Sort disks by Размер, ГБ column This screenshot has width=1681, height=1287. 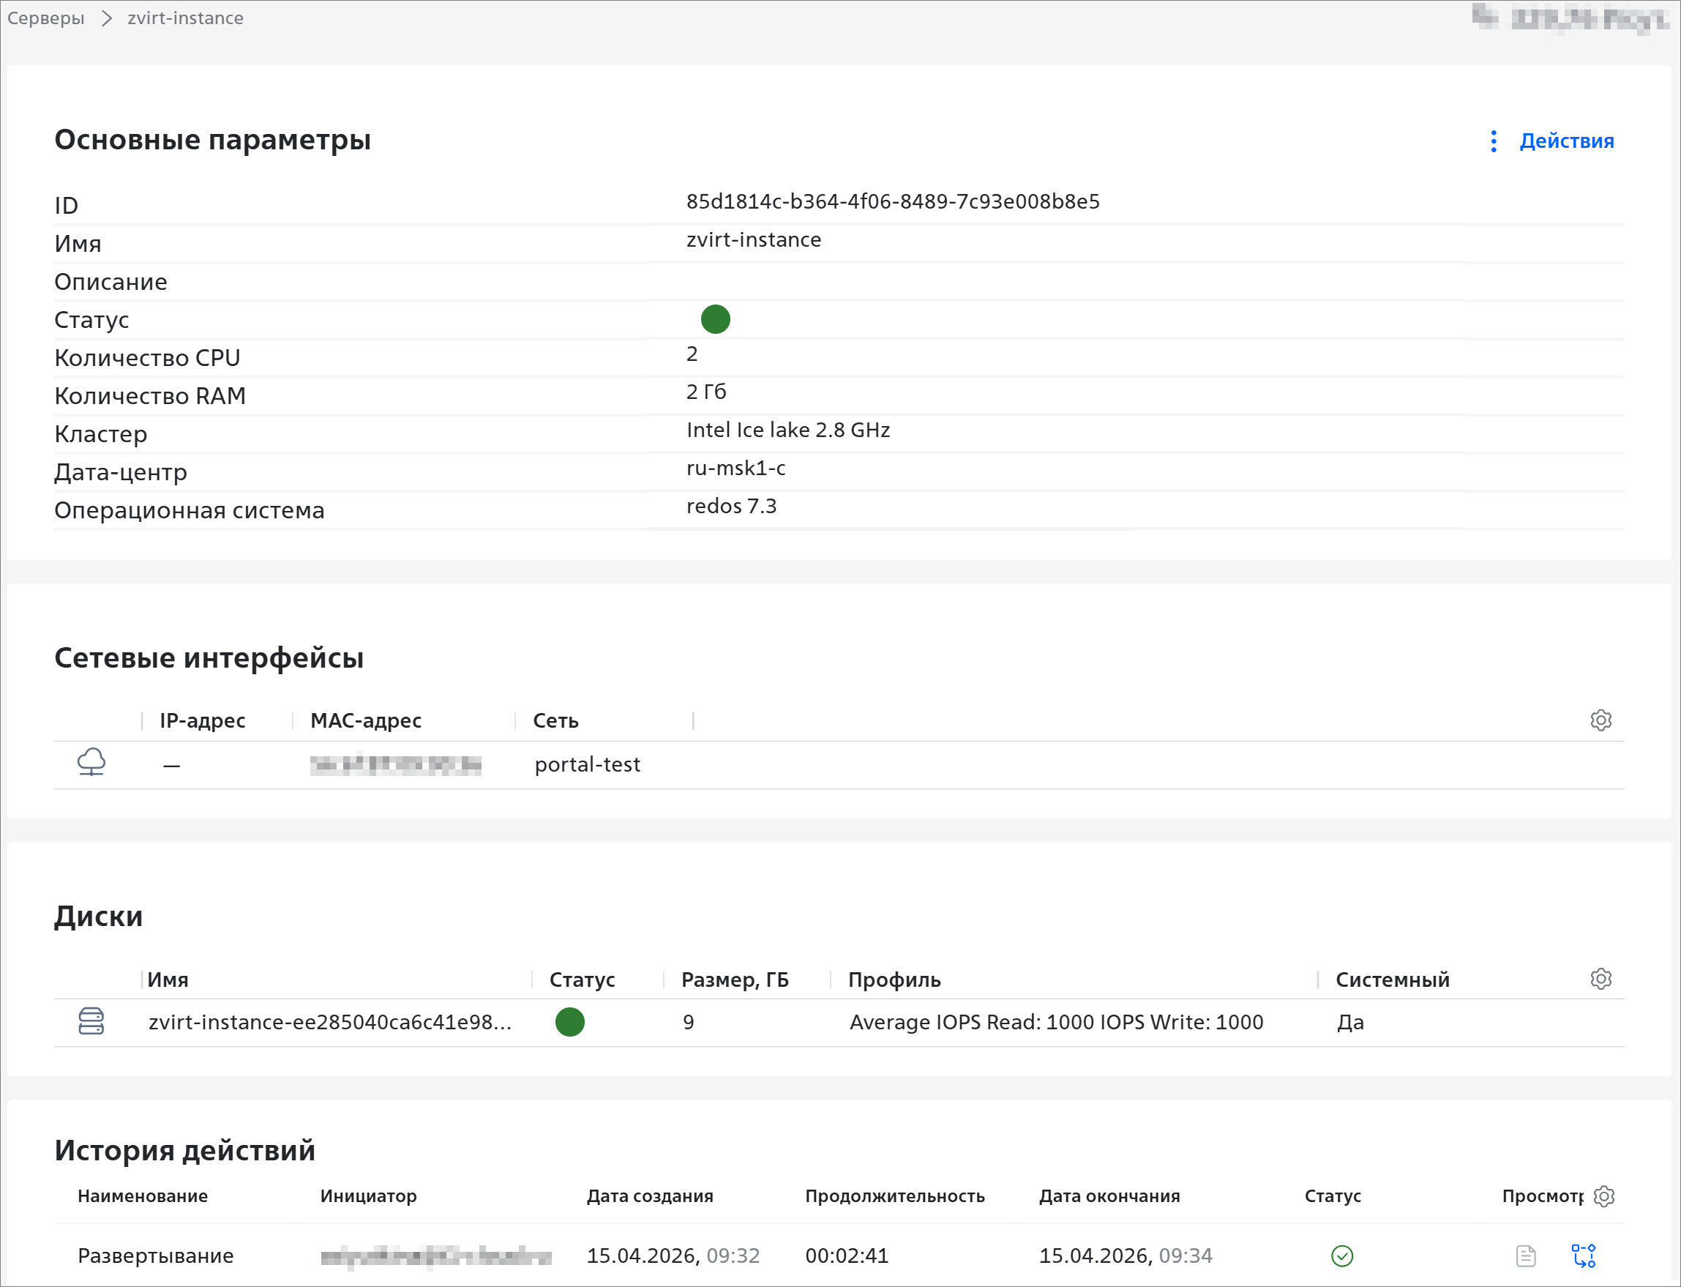[x=735, y=980]
